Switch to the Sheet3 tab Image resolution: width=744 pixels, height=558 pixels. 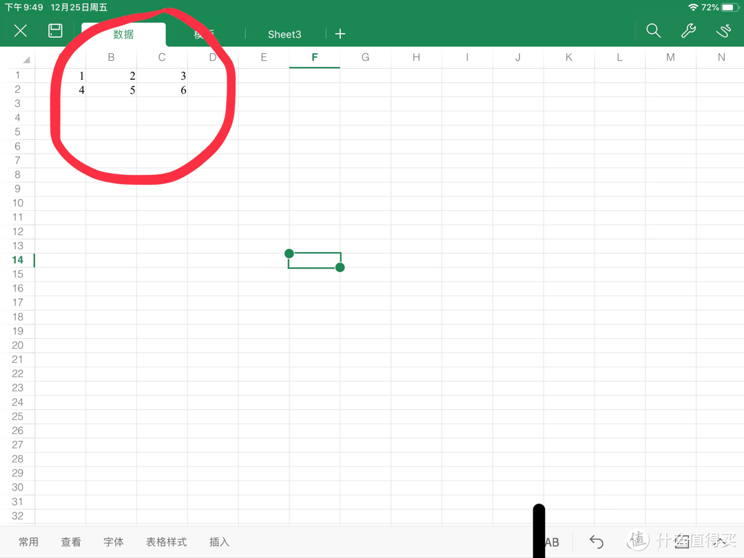pos(285,34)
